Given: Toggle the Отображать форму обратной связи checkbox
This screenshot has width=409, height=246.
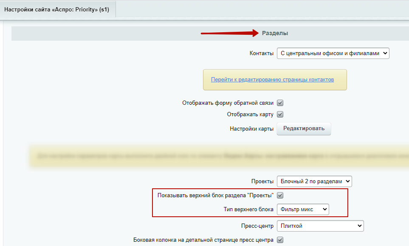Looking at the screenshot, I should click(x=280, y=103).
